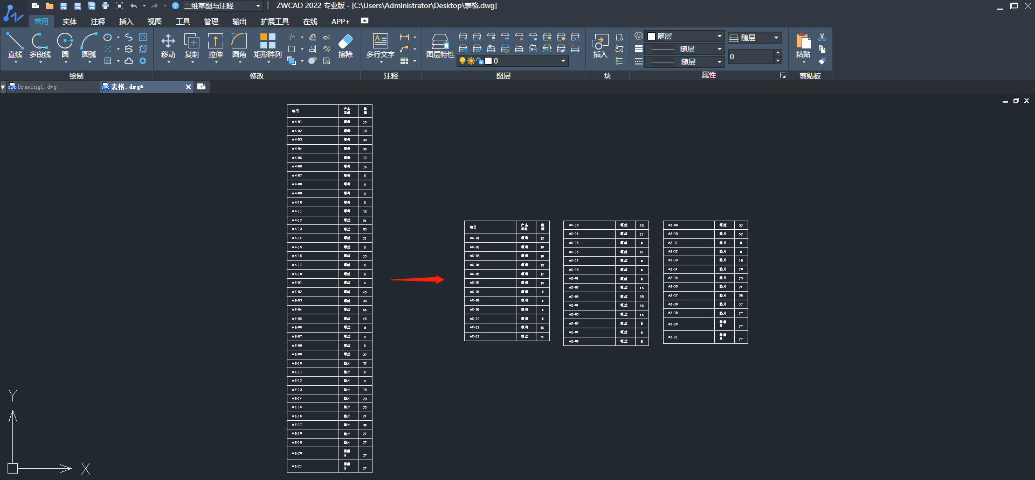The image size is (1035, 480).
Task: Activate the 移动 move tool
Action: [x=168, y=46]
